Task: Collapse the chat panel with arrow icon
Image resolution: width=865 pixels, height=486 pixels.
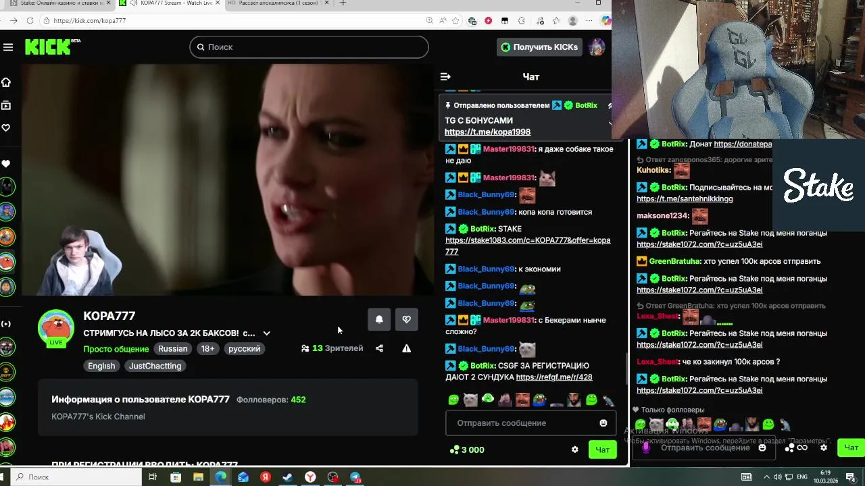Action: coord(445,77)
